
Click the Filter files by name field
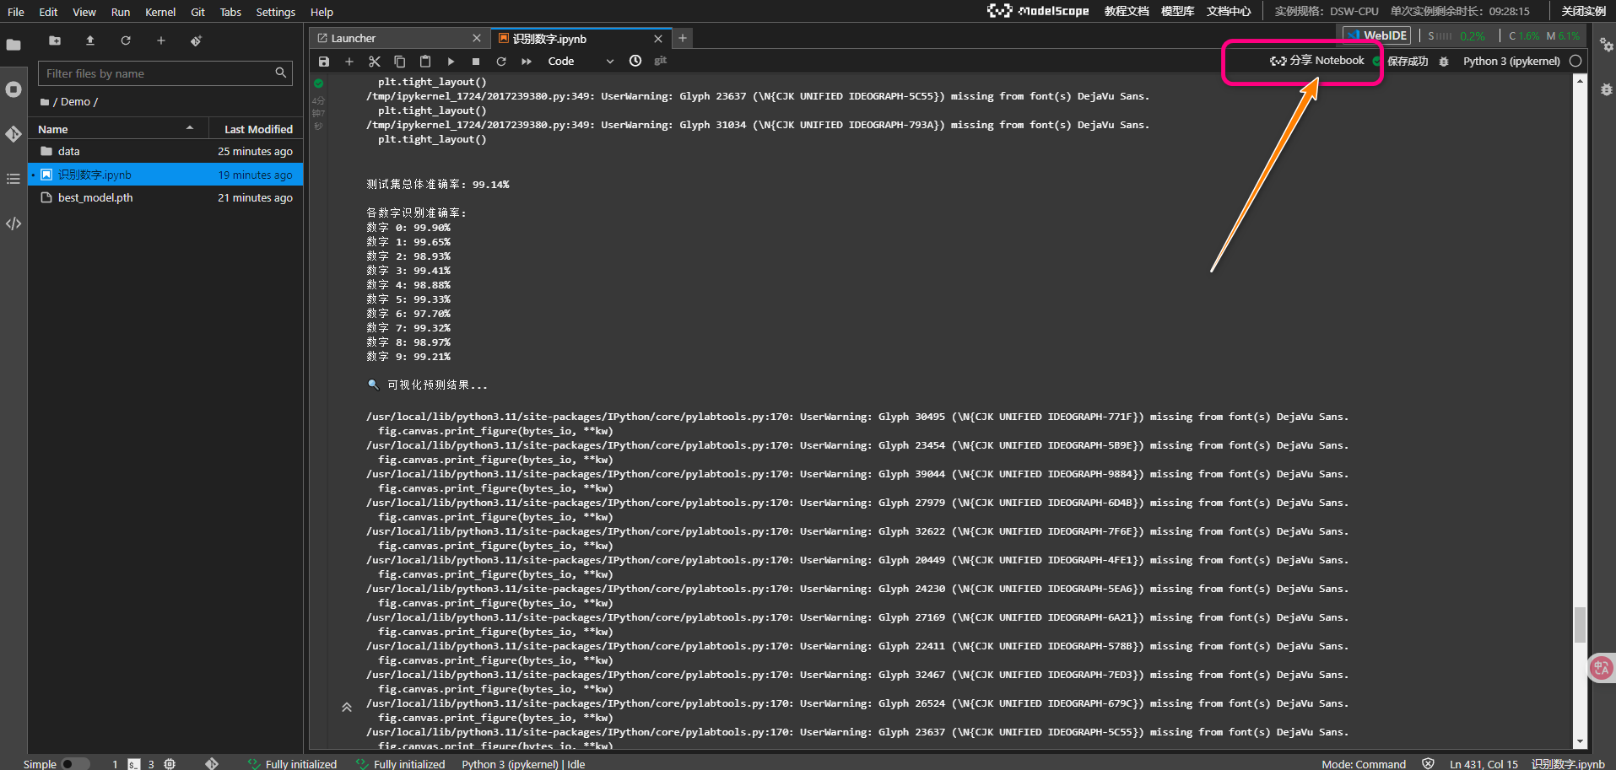(x=165, y=73)
